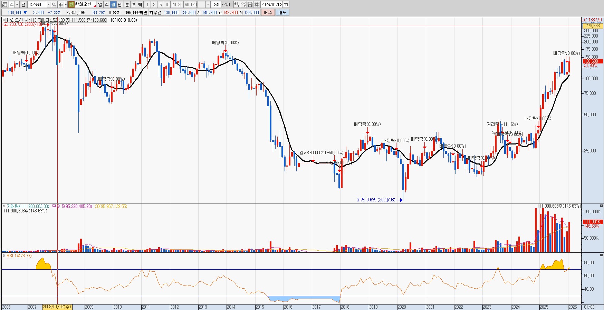
Task: Select interval 60 button
Action: pyautogui.click(x=187, y=4)
